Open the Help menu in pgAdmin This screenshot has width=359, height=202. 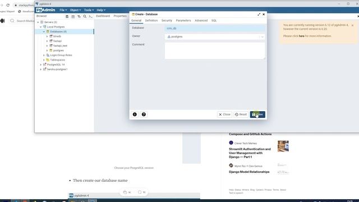click(101, 10)
